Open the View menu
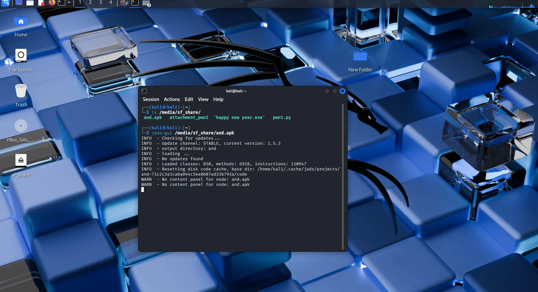 point(203,99)
